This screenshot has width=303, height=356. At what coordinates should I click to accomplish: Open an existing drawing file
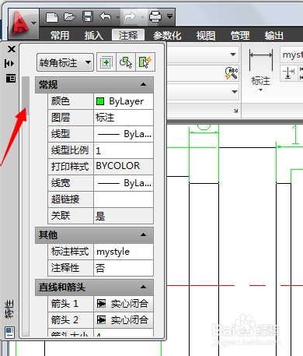pos(70,17)
